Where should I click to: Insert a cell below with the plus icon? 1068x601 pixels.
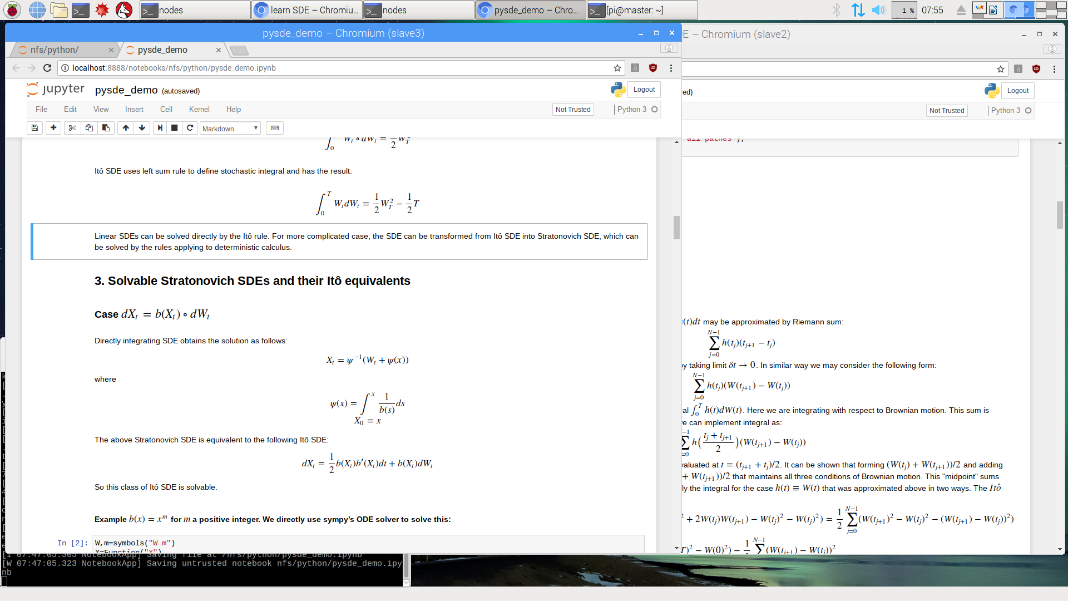tap(53, 128)
